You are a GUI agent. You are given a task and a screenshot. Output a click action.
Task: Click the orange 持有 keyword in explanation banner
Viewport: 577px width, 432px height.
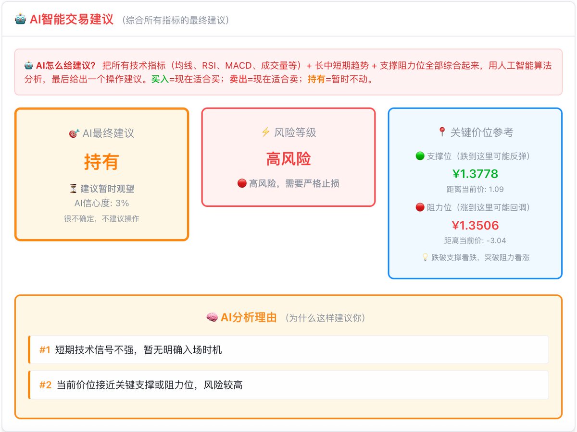316,79
